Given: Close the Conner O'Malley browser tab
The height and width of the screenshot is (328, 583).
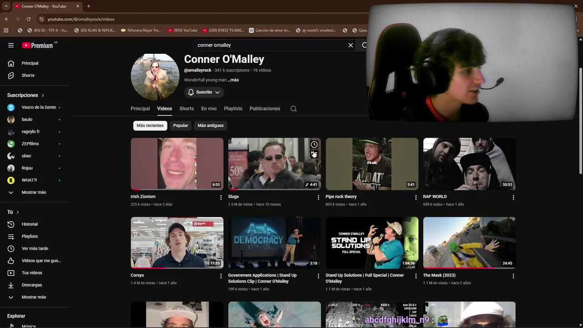Looking at the screenshot, I should click(x=77, y=6).
